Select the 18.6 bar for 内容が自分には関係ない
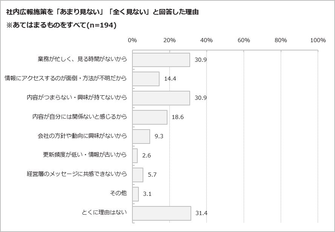This screenshot has height=232, width=335. (x=150, y=117)
